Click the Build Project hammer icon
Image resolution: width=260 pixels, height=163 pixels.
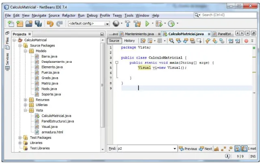click(x=128, y=23)
